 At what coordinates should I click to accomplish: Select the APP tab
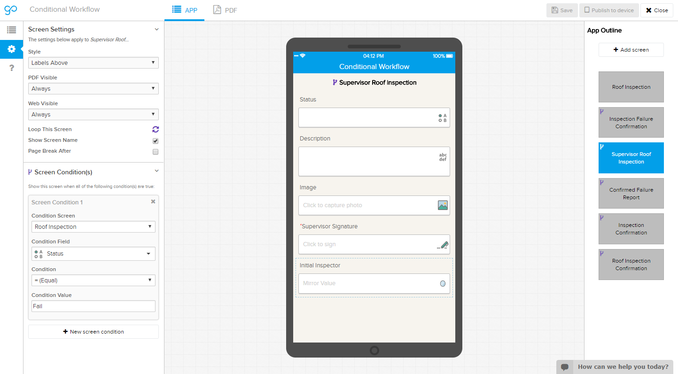[x=185, y=10]
